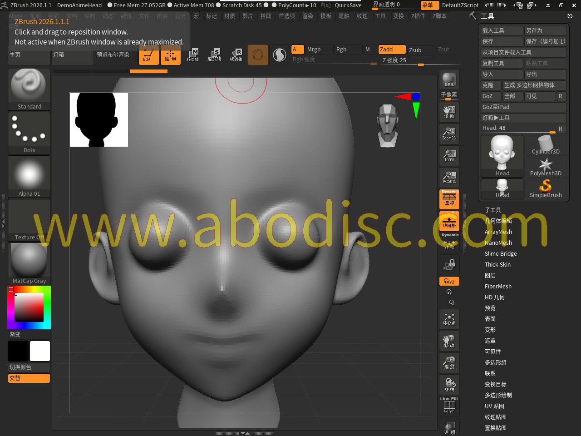Expand the 变形 deformation section
581x436 pixels.
click(490, 330)
